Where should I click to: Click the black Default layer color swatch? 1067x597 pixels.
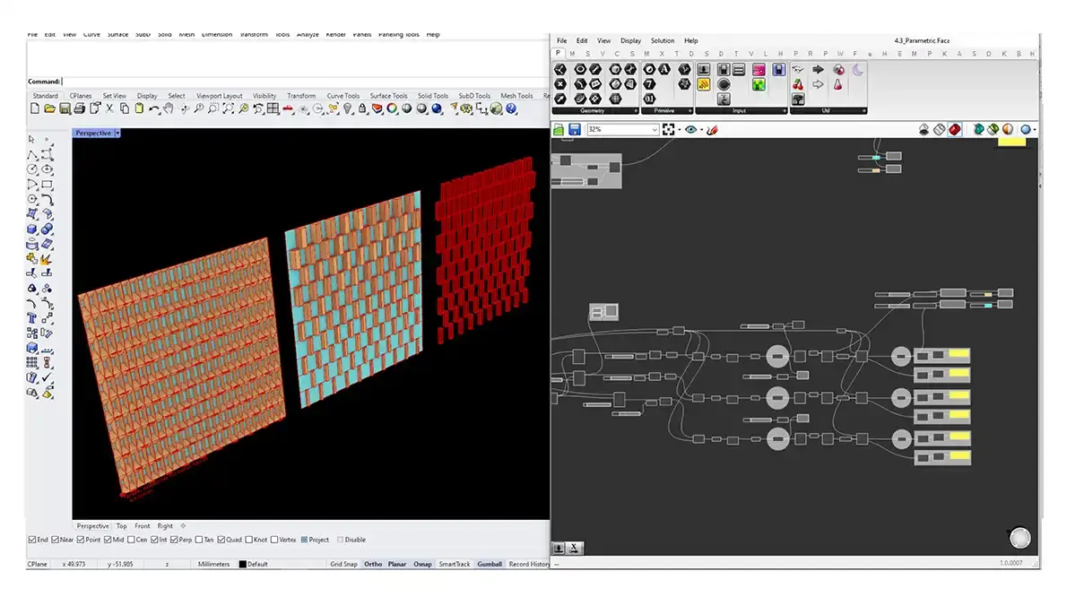click(x=242, y=564)
